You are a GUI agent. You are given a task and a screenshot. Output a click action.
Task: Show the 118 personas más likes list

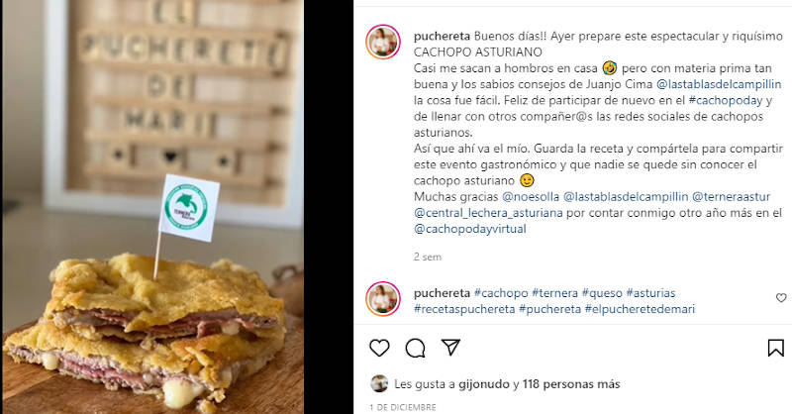pos(571,384)
